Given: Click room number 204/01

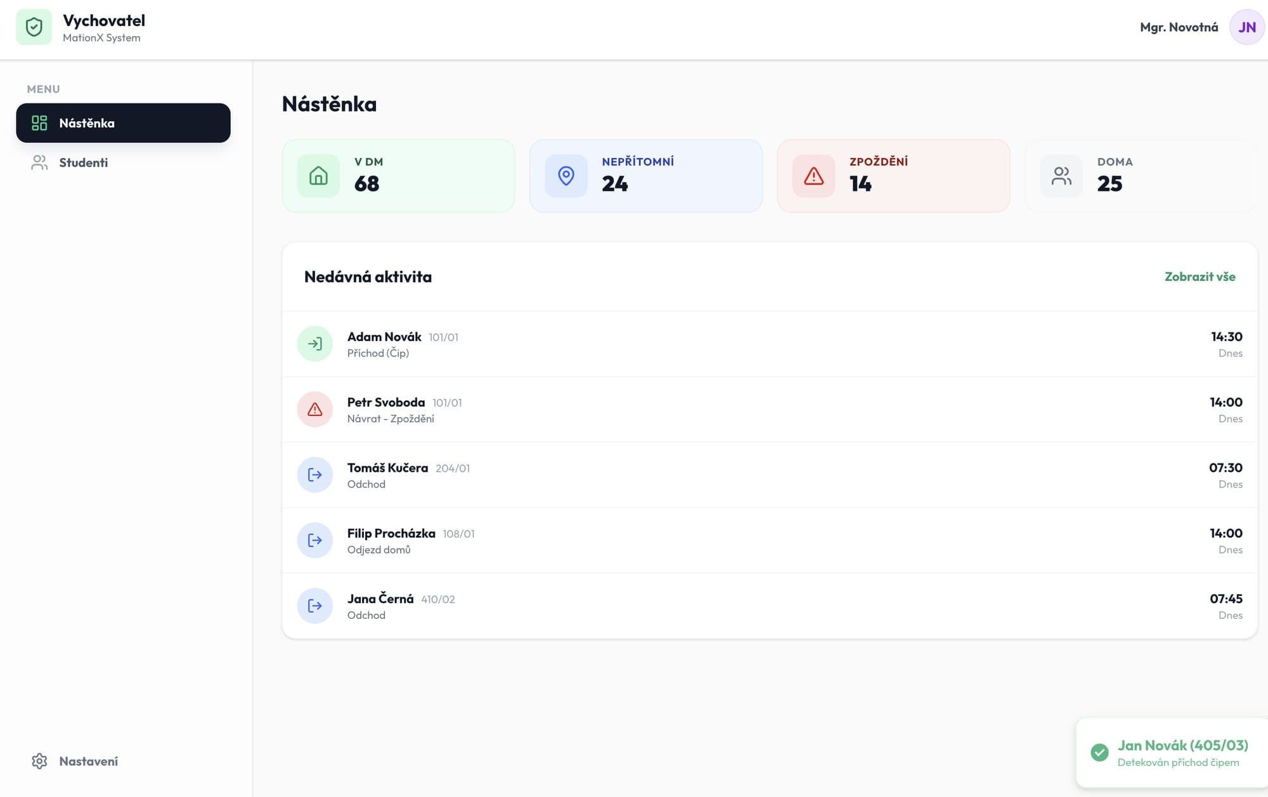Looking at the screenshot, I should tap(453, 469).
